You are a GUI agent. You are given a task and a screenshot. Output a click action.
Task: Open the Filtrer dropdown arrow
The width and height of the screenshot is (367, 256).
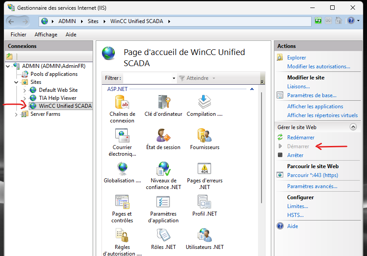point(174,78)
